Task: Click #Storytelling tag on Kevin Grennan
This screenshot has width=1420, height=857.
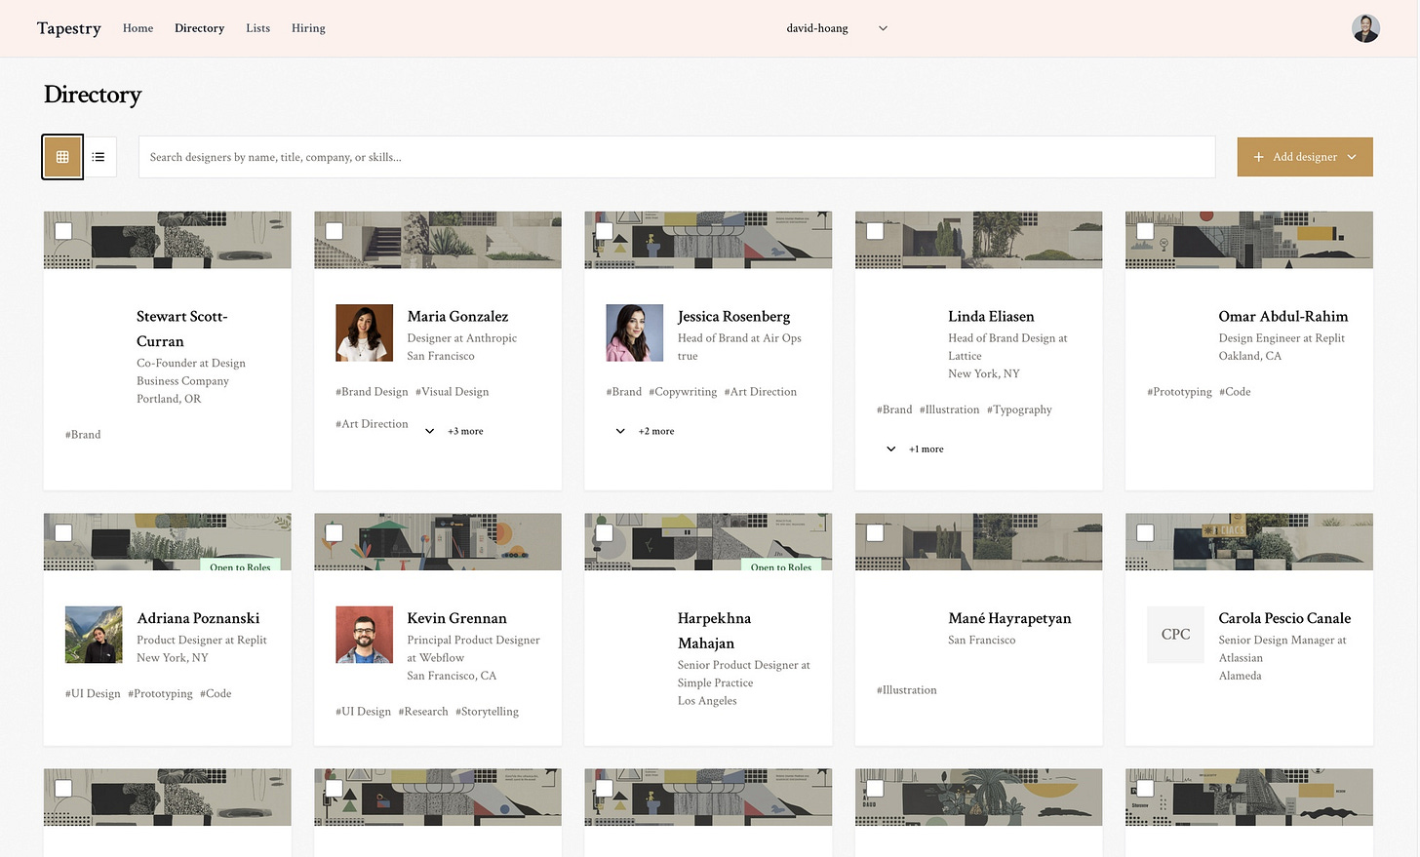Action: coord(487,712)
